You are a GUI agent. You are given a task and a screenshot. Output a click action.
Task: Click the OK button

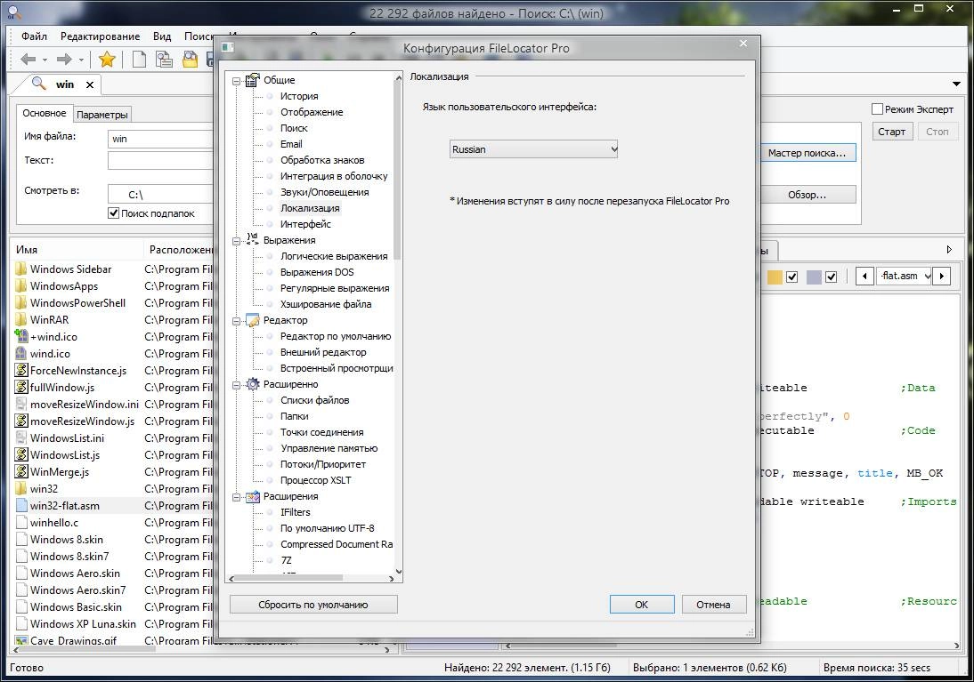pyautogui.click(x=642, y=604)
